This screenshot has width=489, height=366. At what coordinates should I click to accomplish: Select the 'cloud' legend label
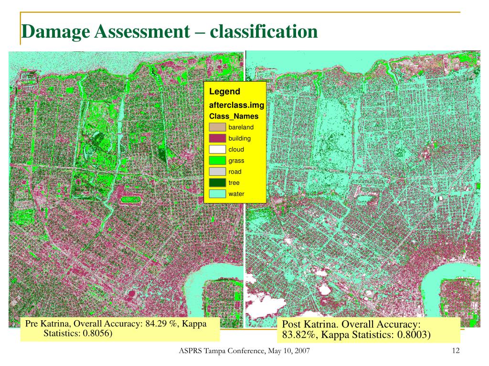tap(236, 149)
